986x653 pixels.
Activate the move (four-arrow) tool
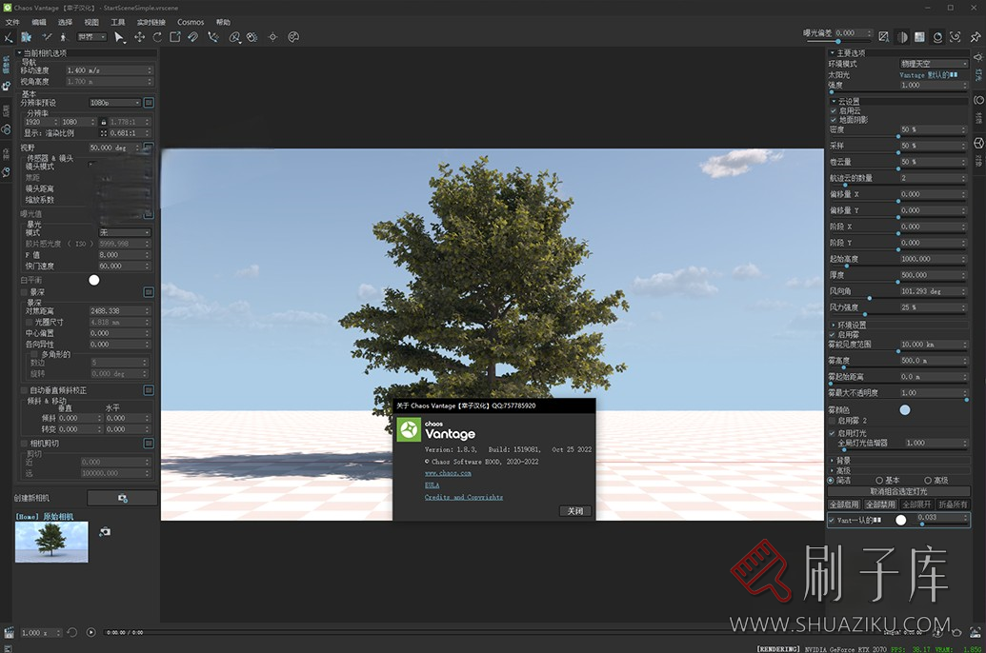(x=139, y=37)
